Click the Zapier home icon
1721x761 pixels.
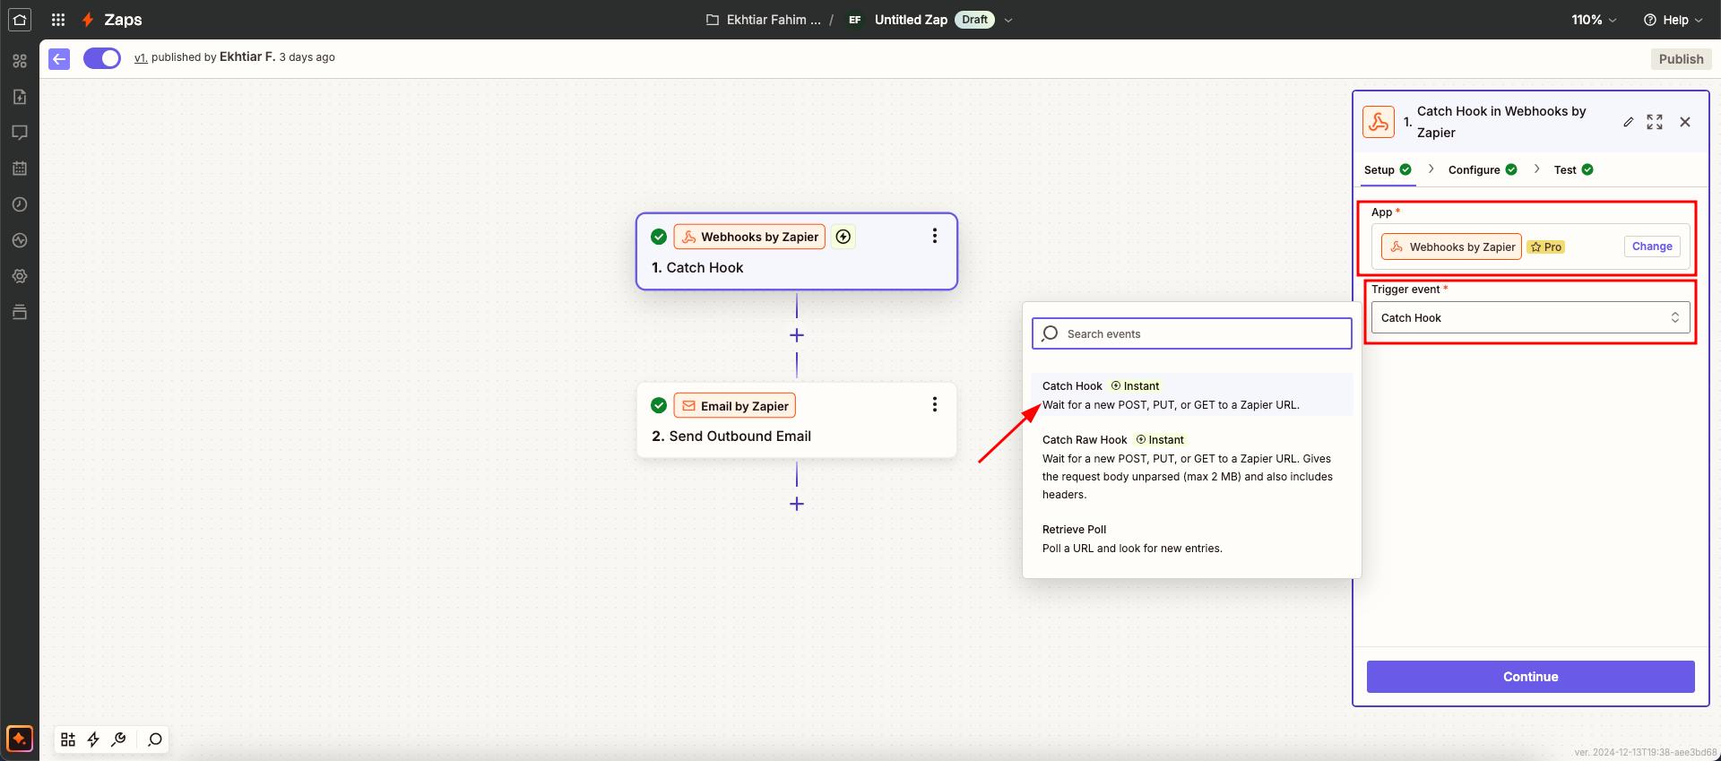point(20,19)
